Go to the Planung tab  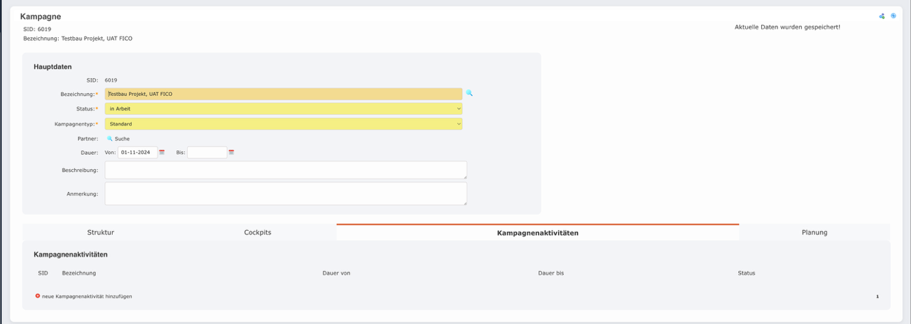click(814, 232)
